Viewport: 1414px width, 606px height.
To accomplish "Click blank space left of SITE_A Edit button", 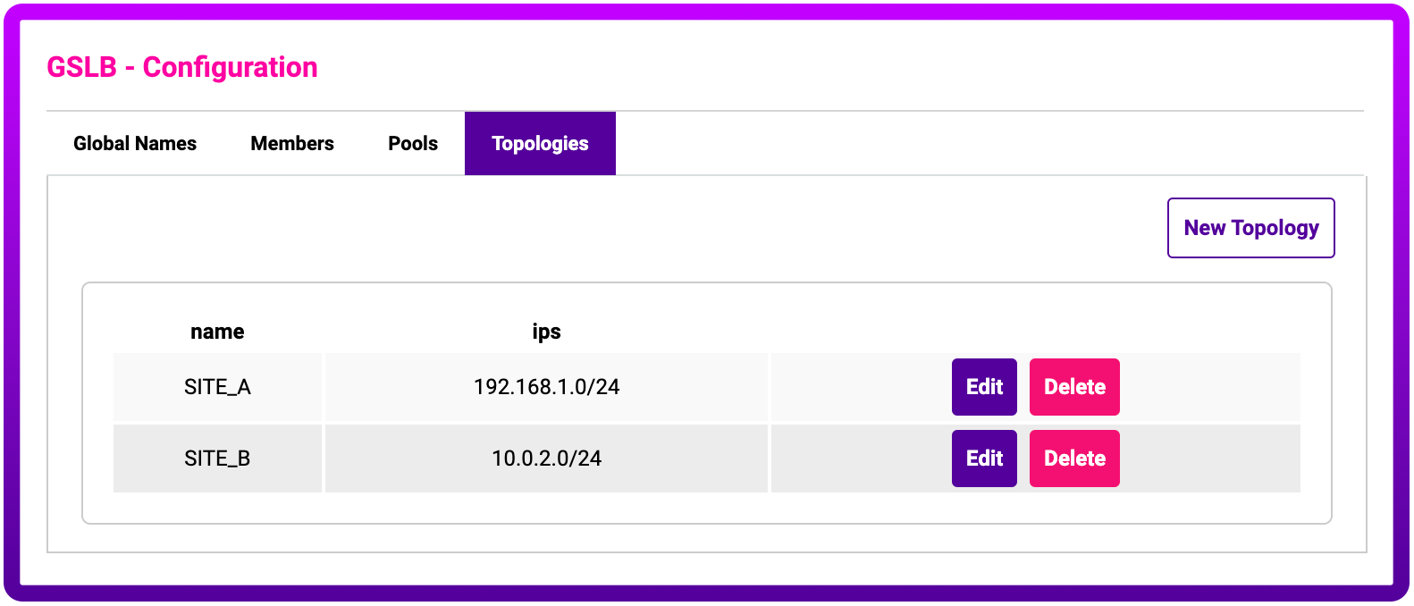I will 858,387.
